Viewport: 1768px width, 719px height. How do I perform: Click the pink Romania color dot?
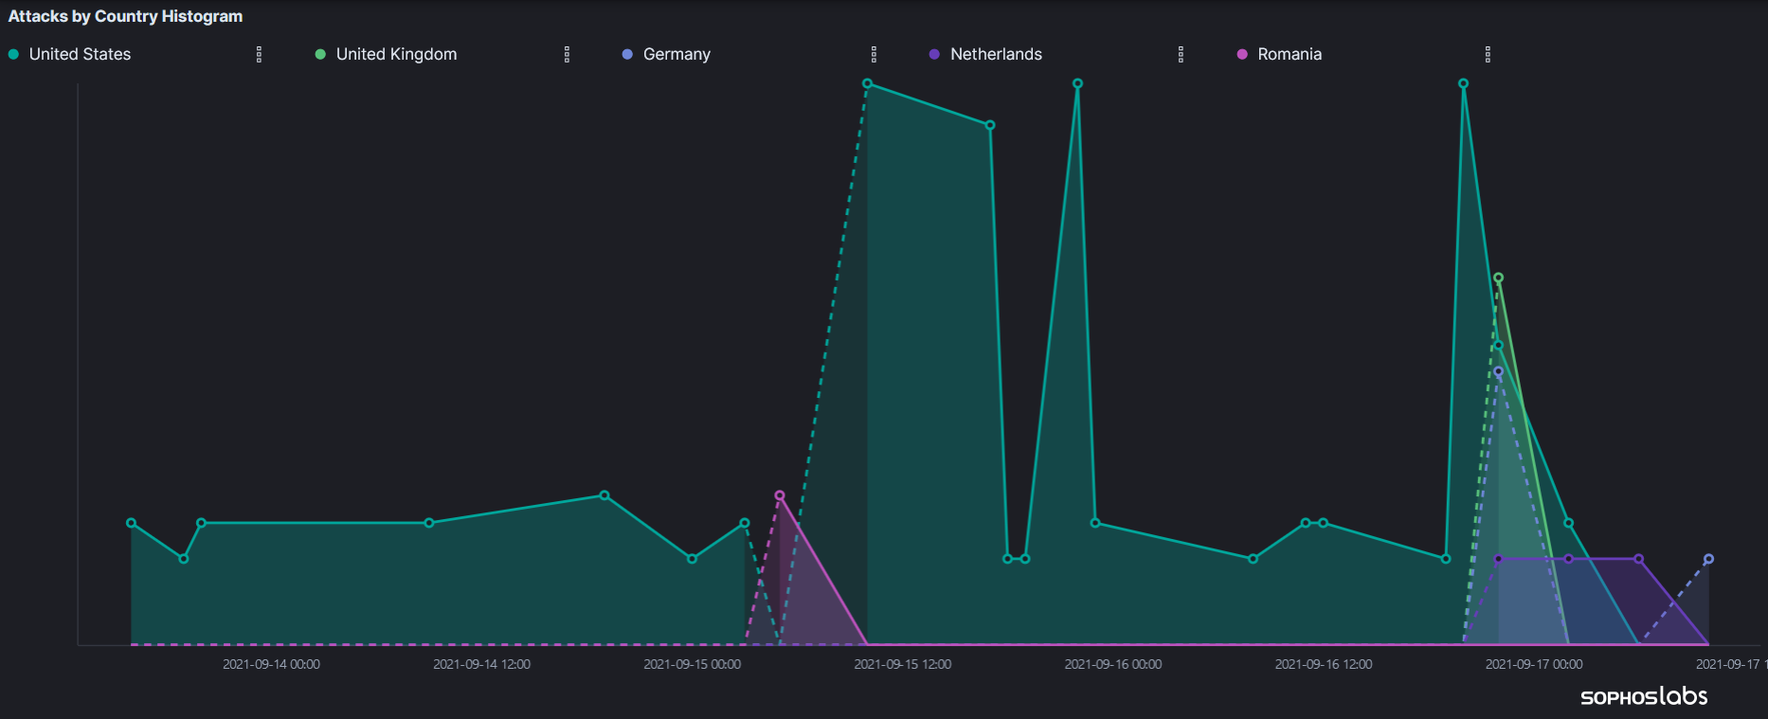coord(1242,54)
